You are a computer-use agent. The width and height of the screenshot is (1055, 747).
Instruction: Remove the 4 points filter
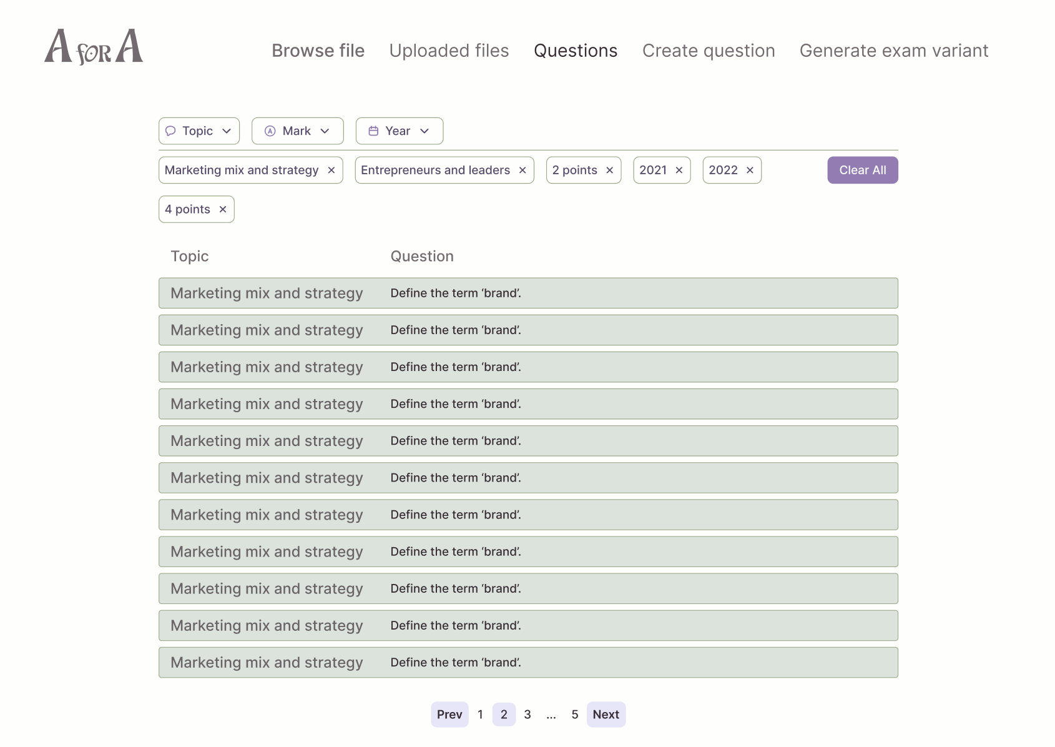coord(223,210)
